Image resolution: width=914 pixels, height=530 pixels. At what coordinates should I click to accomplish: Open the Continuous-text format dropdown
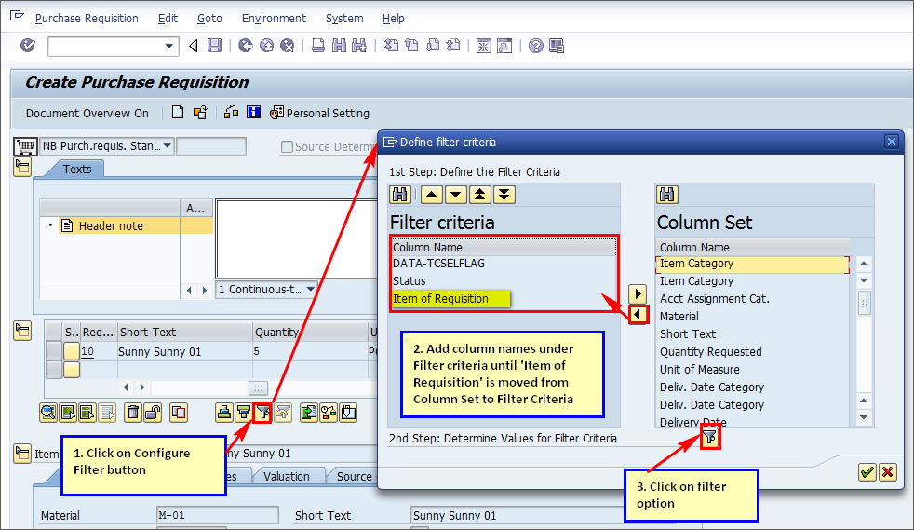[x=311, y=290]
